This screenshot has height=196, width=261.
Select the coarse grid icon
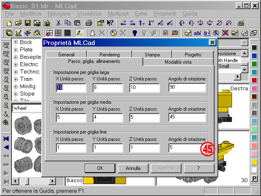(x=49, y=33)
